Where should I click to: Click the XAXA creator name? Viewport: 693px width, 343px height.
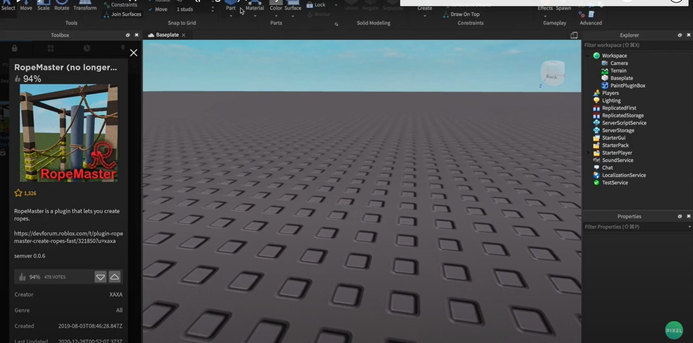(x=116, y=294)
